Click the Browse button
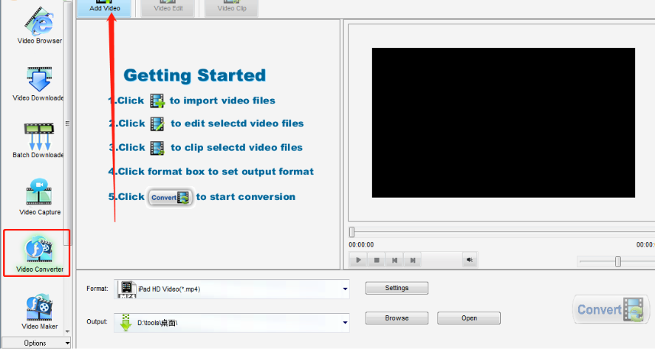The image size is (655, 350). [397, 318]
